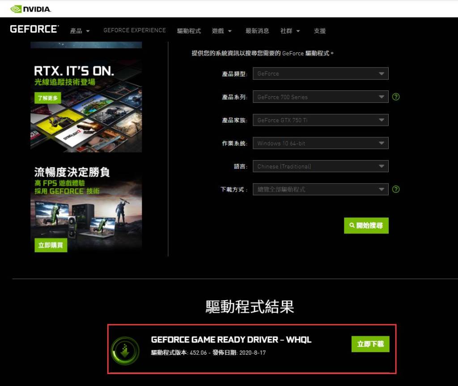The width and height of the screenshot is (458, 386).
Task: Click the GEFORCE logo
Action: point(34,29)
